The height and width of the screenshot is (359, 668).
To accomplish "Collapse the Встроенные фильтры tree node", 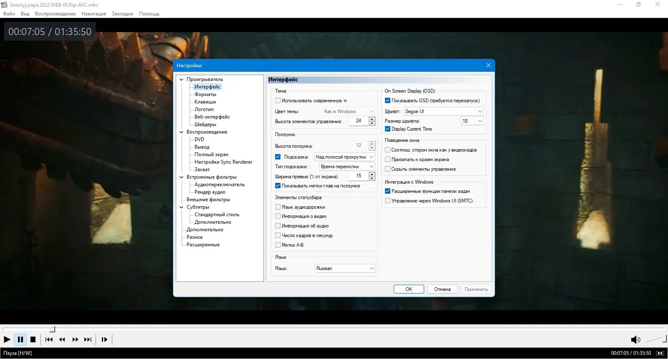I will pyautogui.click(x=182, y=177).
